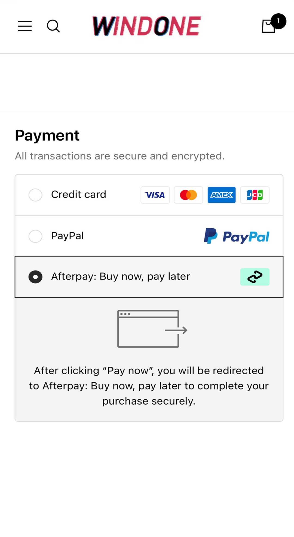Click the green Afterpay logo badge
Screen dimensions: 294x537
click(x=255, y=277)
